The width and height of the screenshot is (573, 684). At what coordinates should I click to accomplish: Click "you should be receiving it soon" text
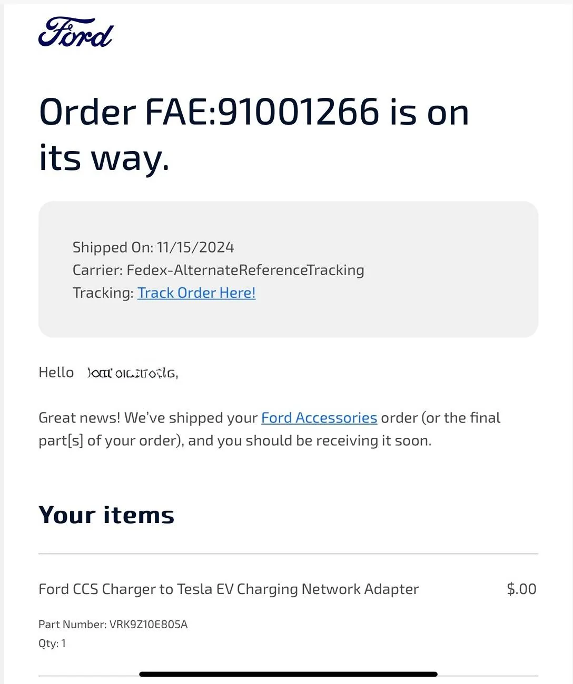tap(338, 440)
